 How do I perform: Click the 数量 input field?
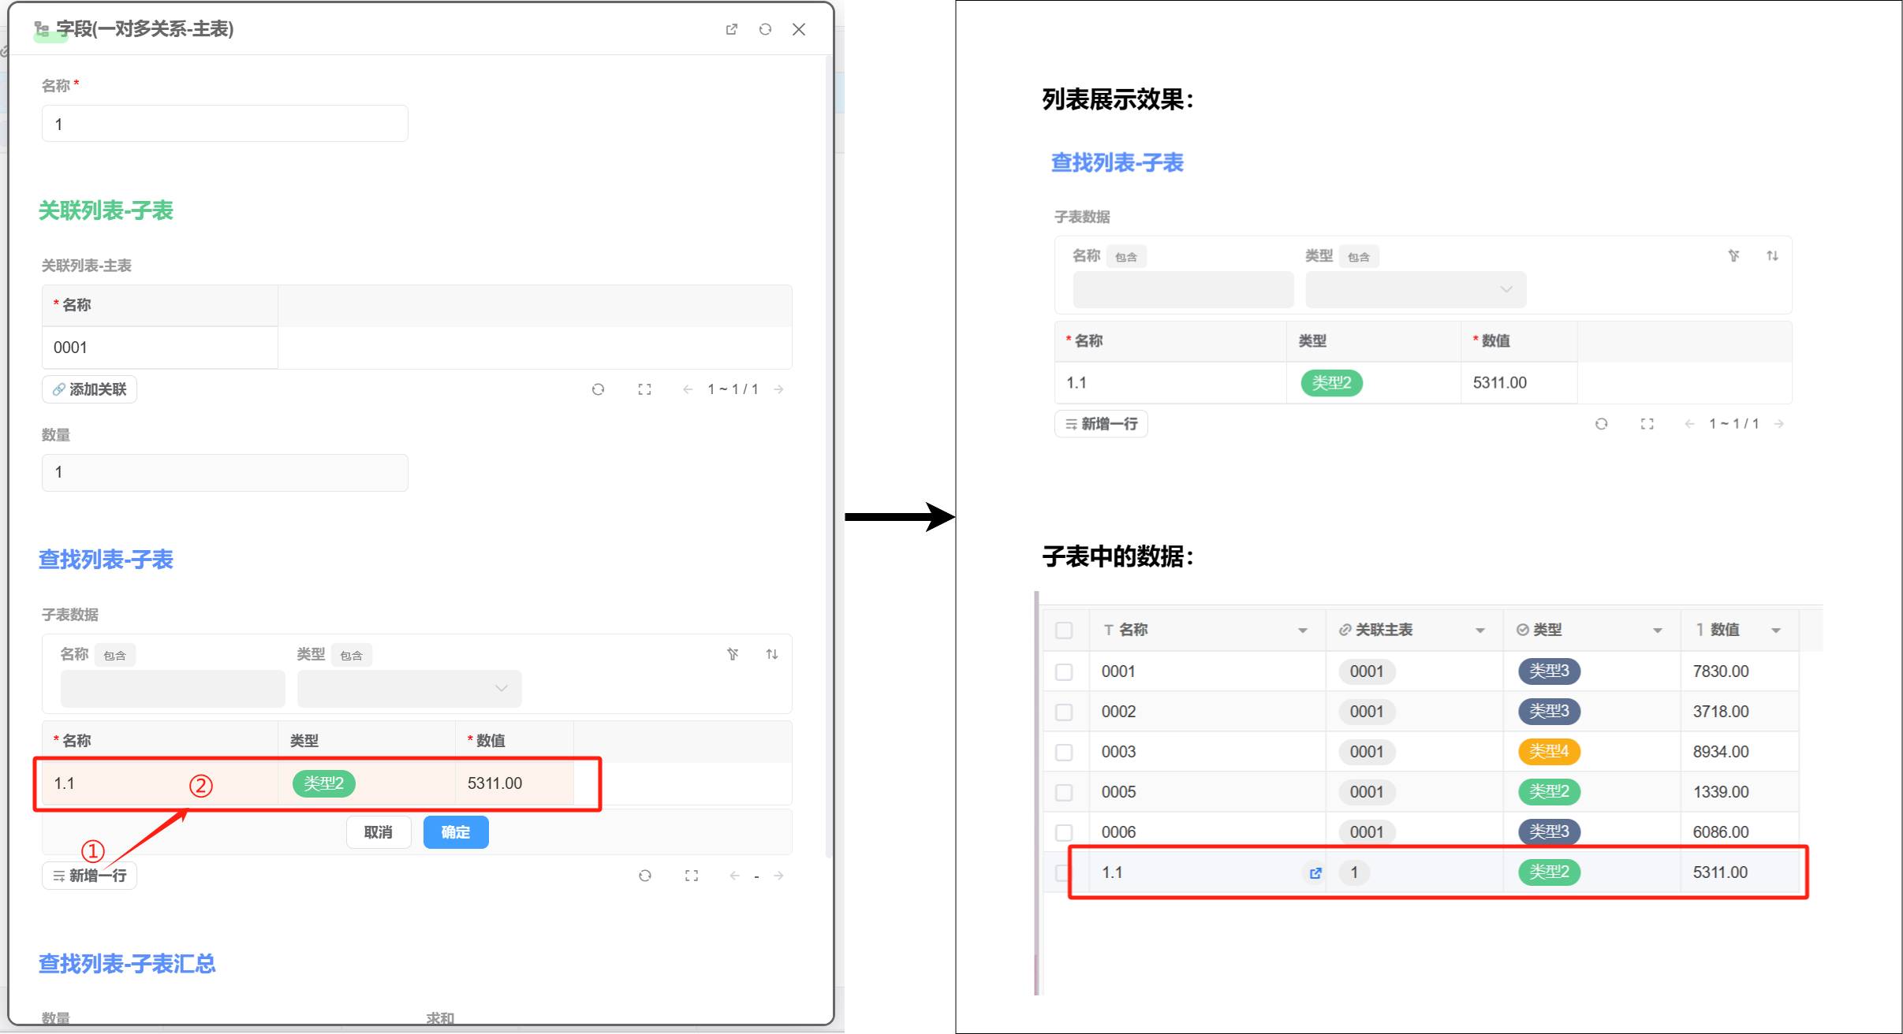225,472
